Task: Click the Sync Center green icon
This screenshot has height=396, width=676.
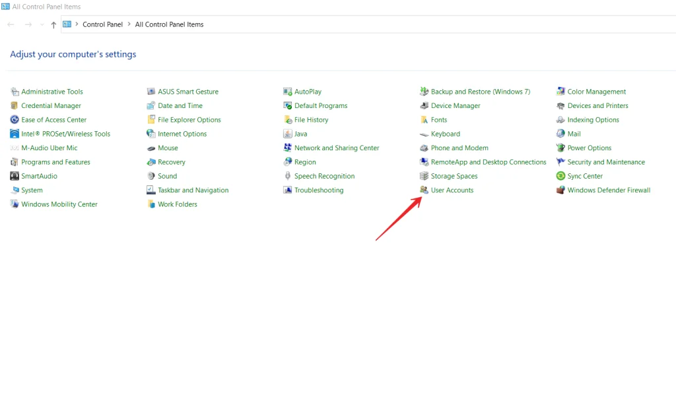Action: [560, 176]
